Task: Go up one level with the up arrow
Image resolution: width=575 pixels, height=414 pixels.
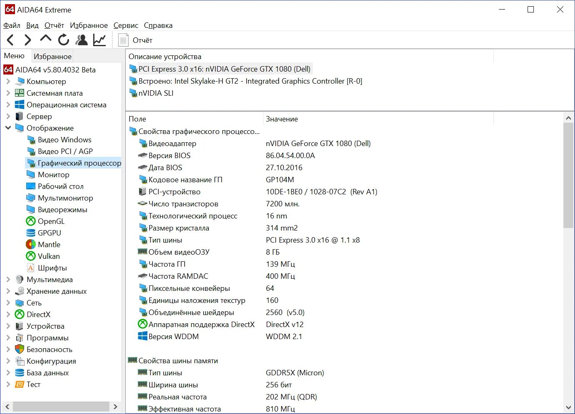Action: pos(45,39)
